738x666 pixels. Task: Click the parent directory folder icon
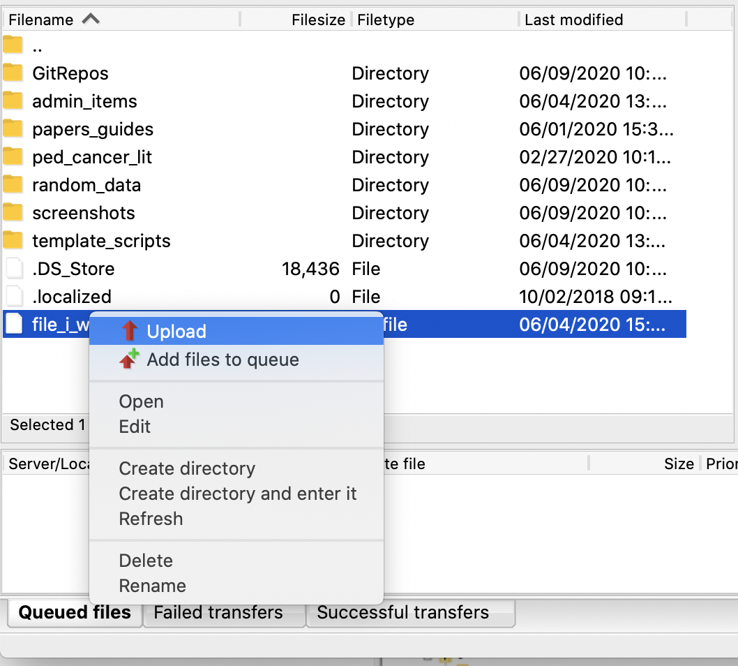click(x=13, y=45)
